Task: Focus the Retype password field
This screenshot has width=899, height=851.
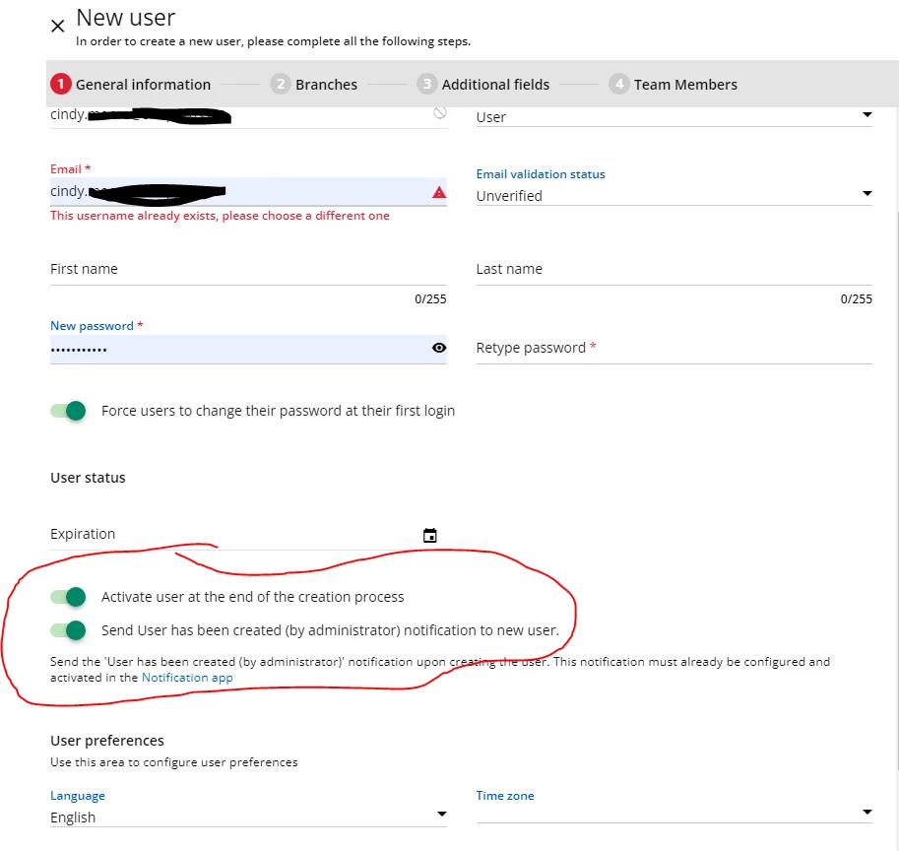Action: [674, 349]
